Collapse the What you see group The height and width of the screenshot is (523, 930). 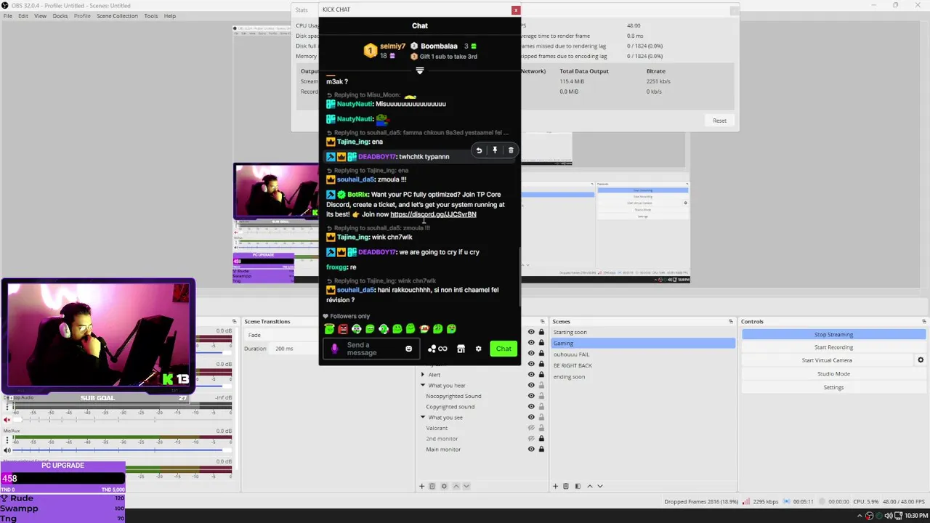coord(423,417)
